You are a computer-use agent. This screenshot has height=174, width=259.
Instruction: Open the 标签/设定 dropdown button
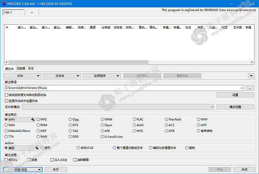[x=23, y=170]
